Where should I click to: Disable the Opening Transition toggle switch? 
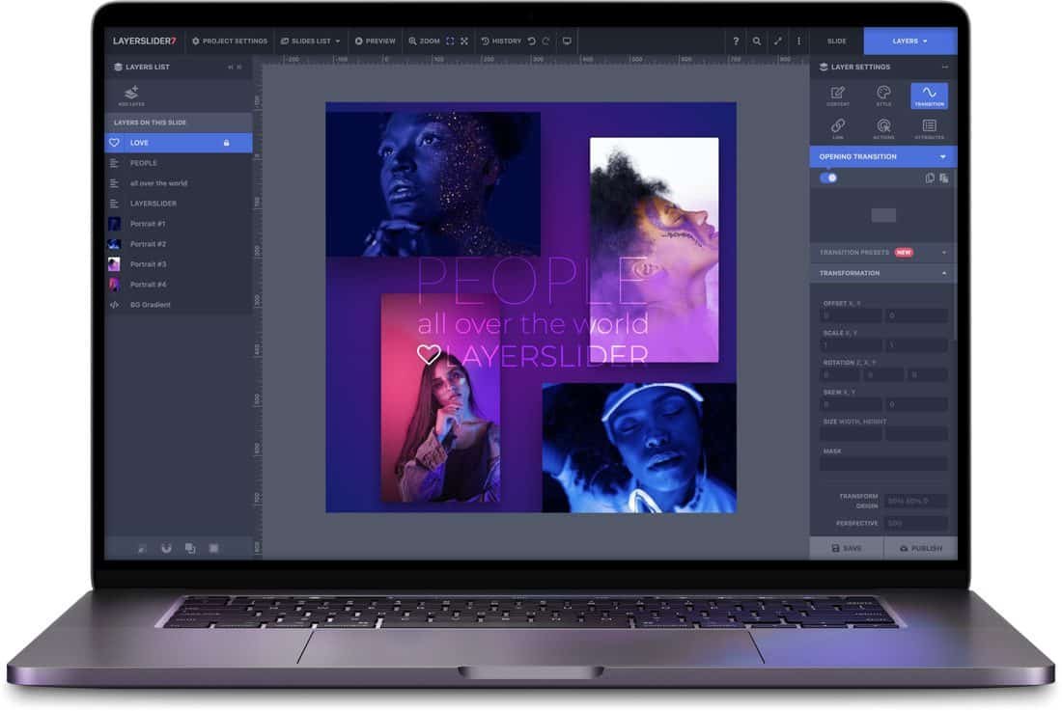827,178
